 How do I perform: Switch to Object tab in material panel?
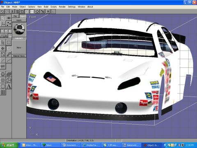pos(23,16)
